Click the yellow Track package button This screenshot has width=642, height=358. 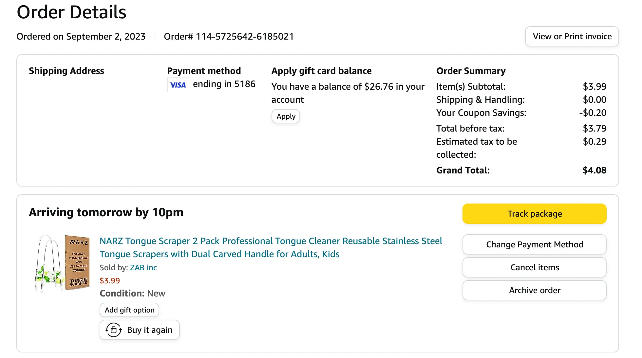tap(535, 214)
